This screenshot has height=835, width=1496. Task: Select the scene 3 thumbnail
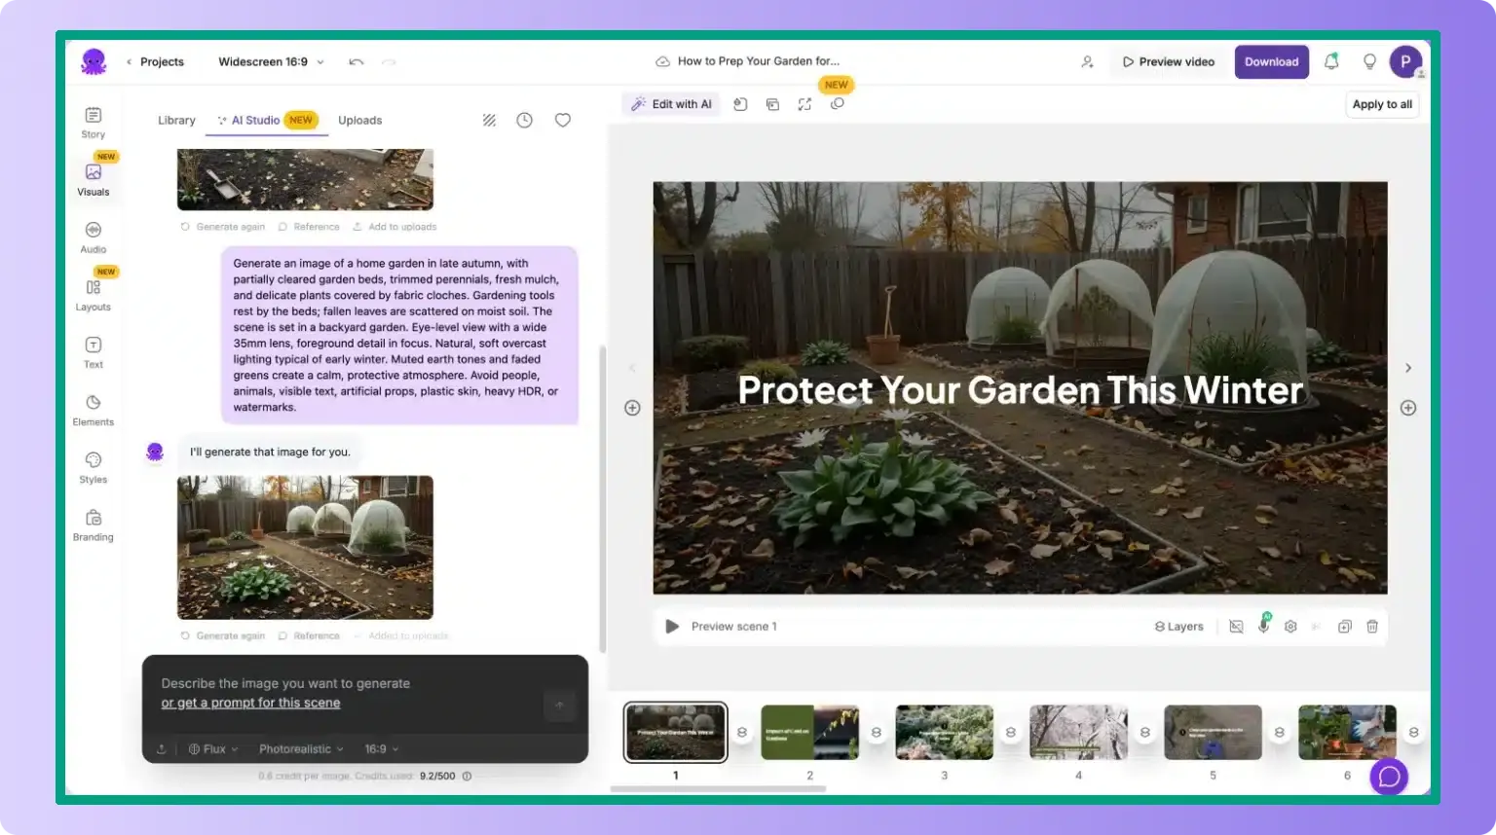coord(944,731)
